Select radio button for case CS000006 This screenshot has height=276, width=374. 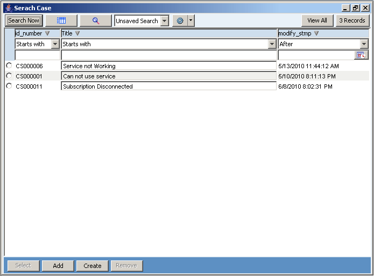9,66
